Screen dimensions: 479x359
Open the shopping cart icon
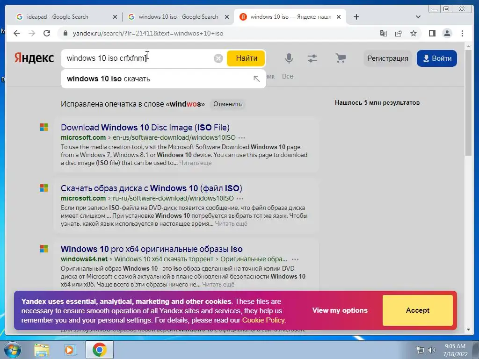(341, 58)
